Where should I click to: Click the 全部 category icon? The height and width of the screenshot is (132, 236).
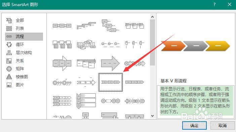[x=9, y=20]
